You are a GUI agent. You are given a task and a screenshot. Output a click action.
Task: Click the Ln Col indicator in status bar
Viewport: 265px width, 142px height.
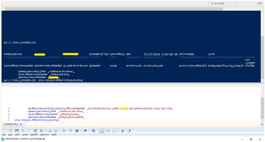(x=218, y=3)
